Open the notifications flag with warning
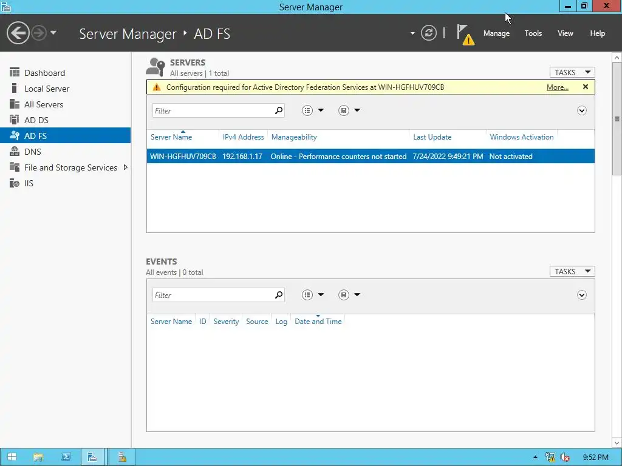The width and height of the screenshot is (622, 466). [465, 35]
